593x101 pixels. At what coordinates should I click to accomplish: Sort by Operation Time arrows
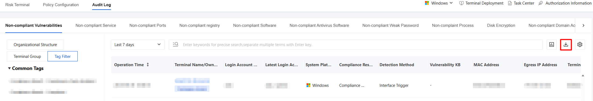pos(148,65)
